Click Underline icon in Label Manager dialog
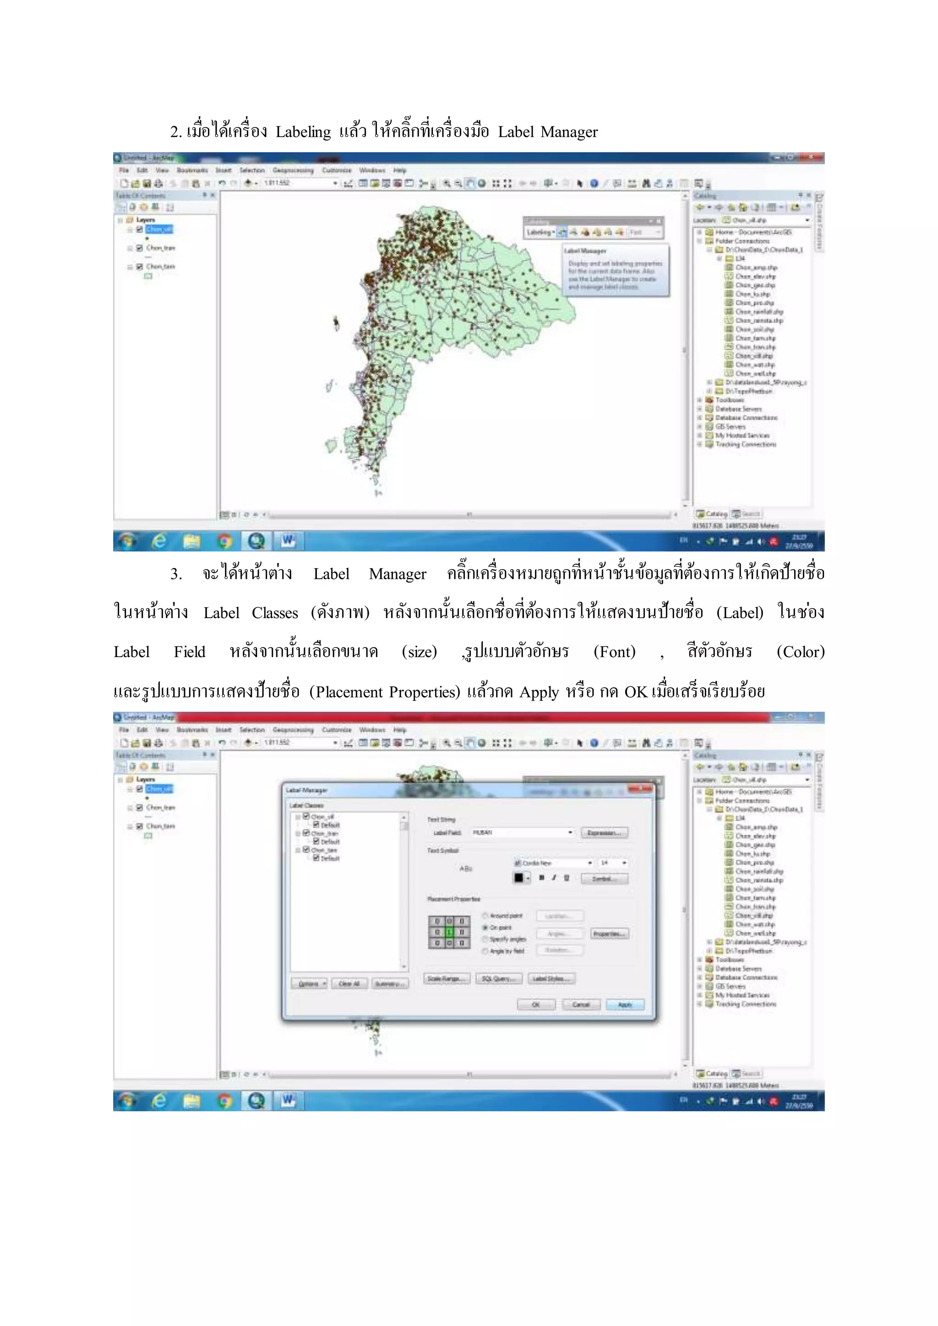The height and width of the screenshot is (1326, 938). click(x=567, y=878)
